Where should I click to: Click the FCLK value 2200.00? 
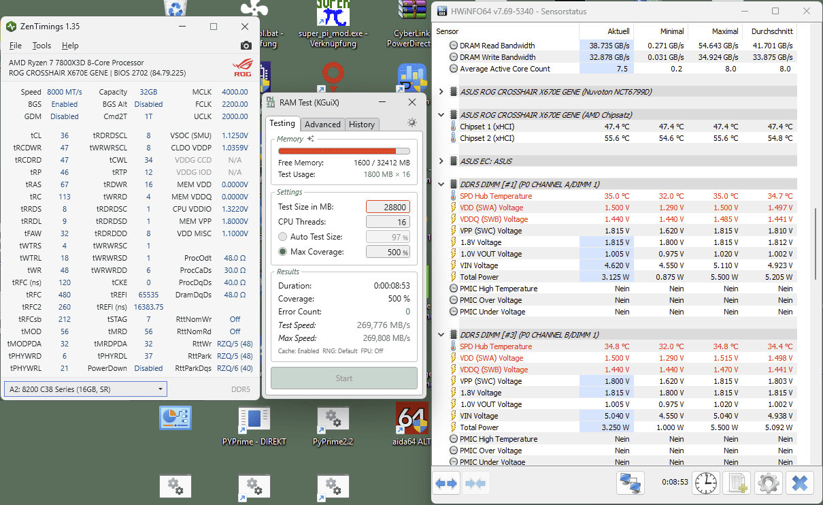coord(234,104)
